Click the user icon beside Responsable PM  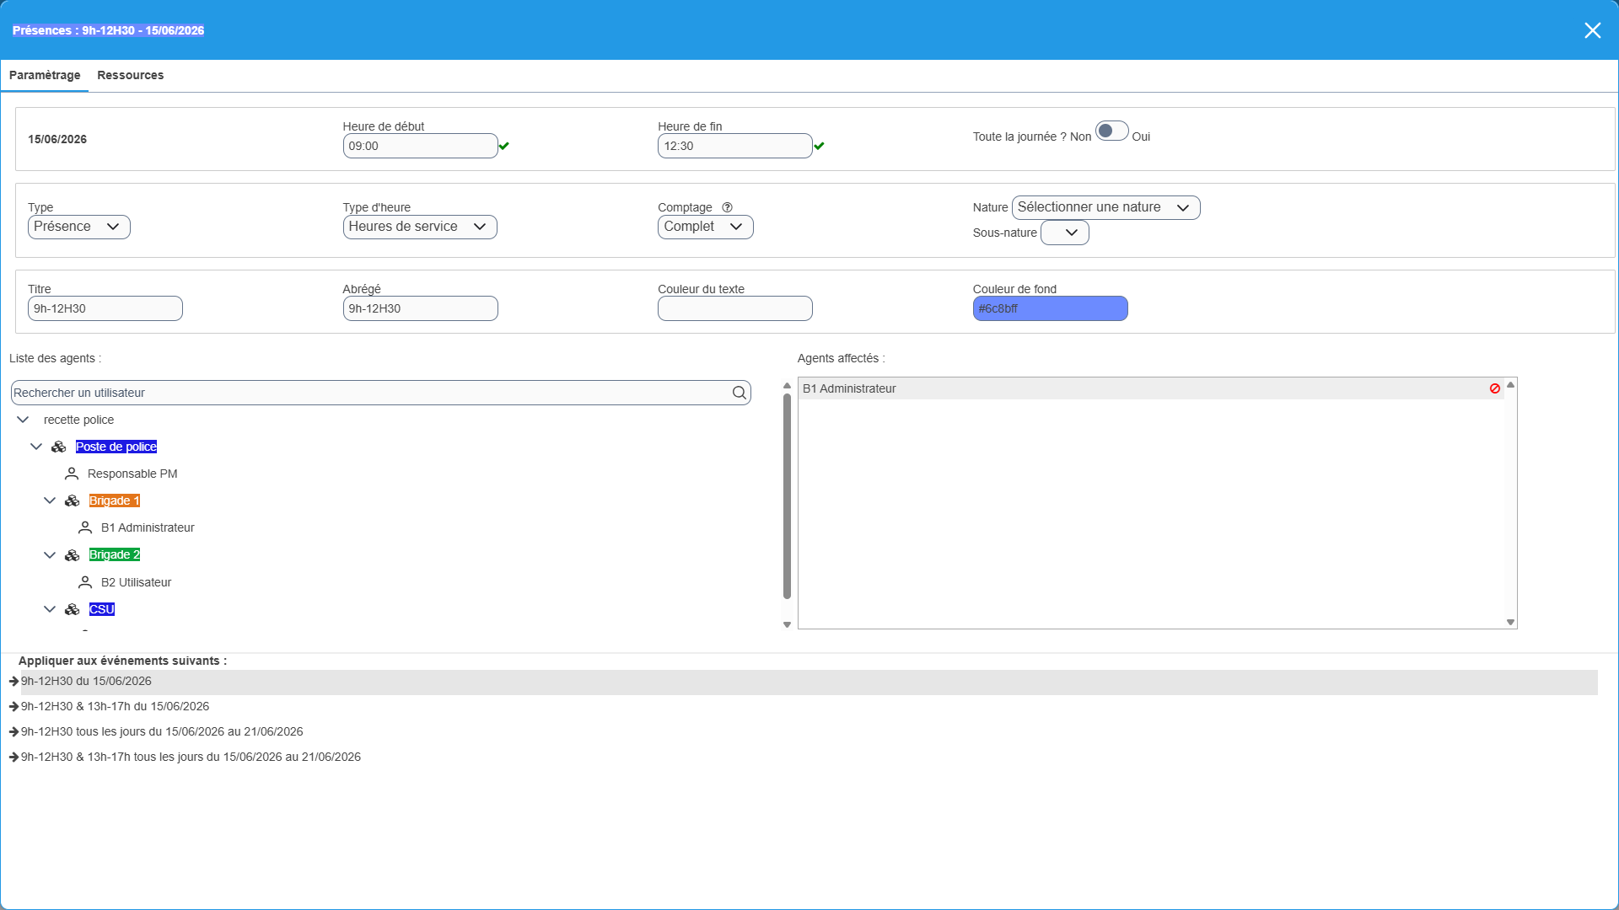pyautogui.click(x=72, y=474)
